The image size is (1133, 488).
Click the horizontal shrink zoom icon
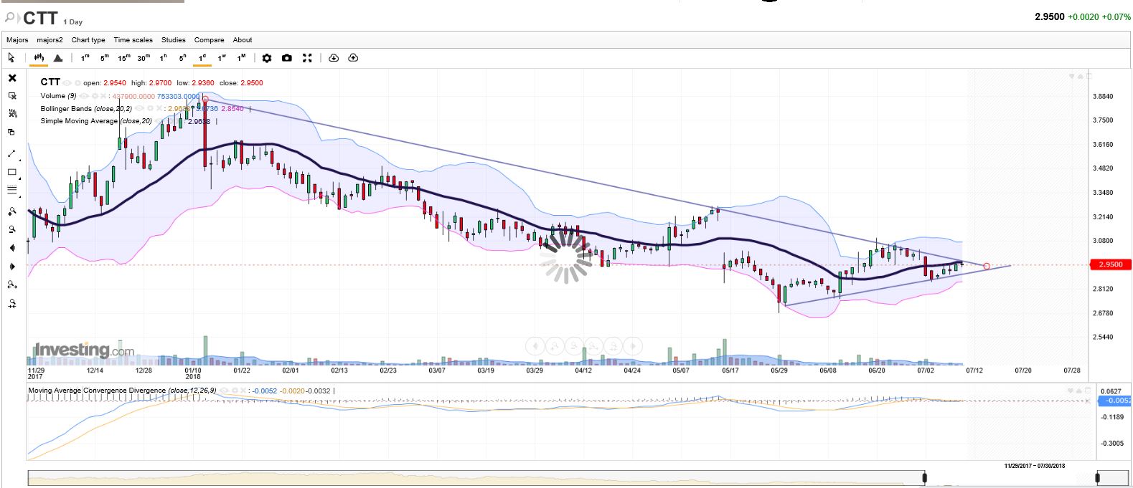[12, 303]
